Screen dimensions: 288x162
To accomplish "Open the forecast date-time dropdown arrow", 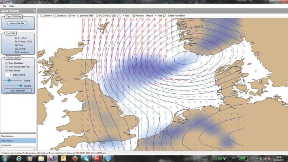I will (123, 16).
